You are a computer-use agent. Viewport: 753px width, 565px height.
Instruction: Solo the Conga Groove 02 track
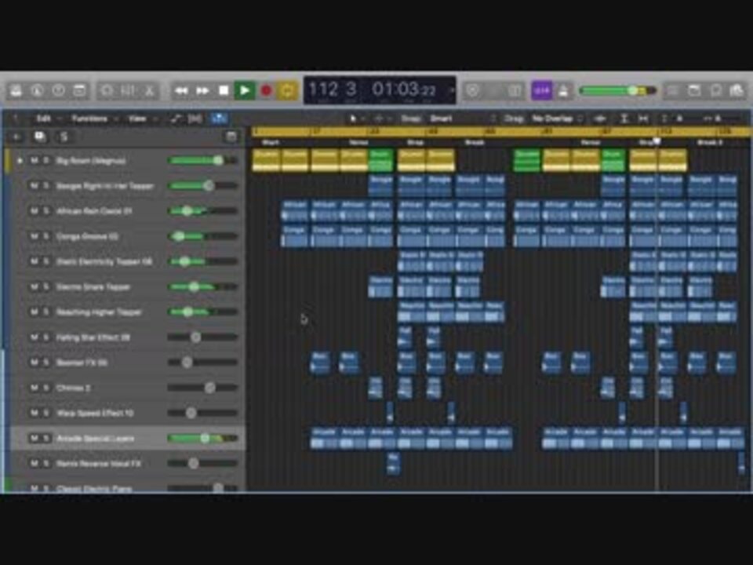pyautogui.click(x=46, y=236)
